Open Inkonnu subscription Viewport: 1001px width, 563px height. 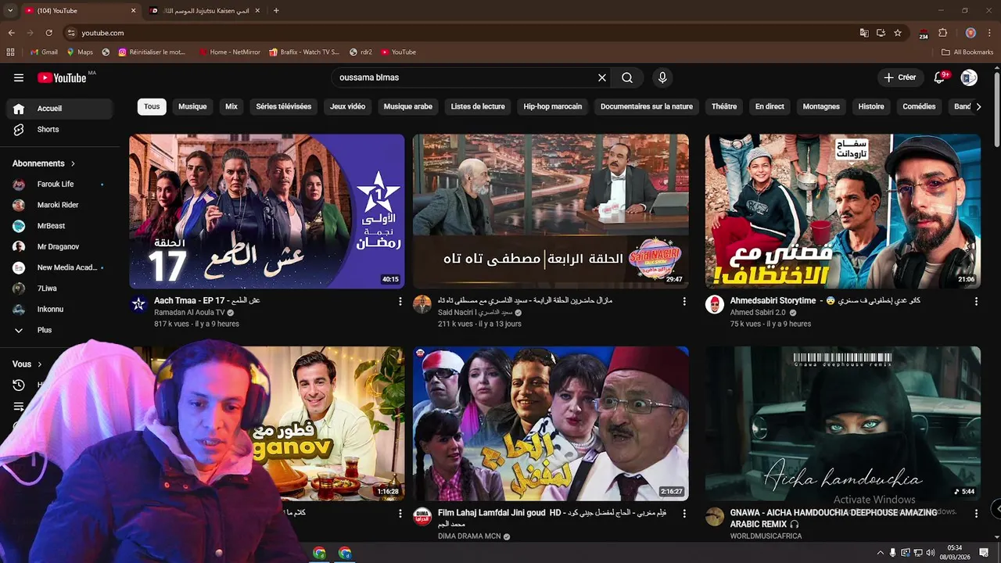click(59, 310)
